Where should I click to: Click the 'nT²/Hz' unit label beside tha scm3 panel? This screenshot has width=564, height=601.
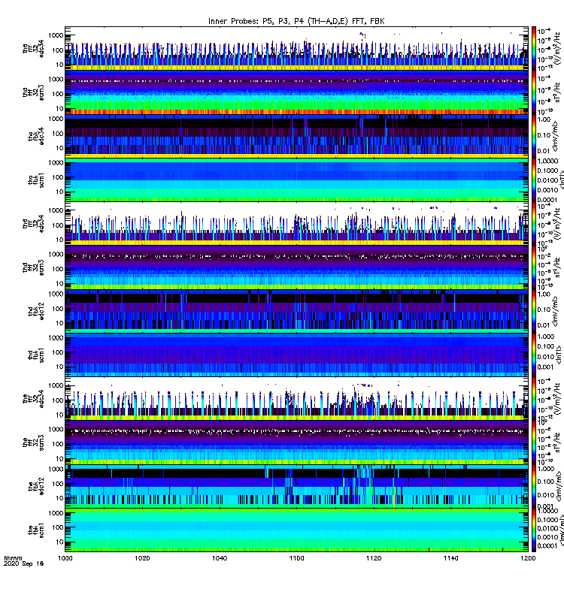pos(557,92)
